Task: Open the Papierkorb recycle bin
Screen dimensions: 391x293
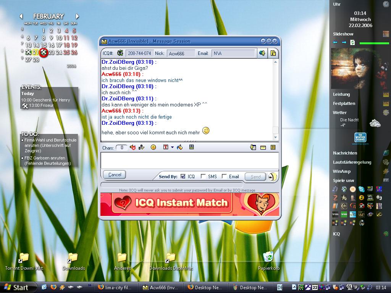Action: 268,257
